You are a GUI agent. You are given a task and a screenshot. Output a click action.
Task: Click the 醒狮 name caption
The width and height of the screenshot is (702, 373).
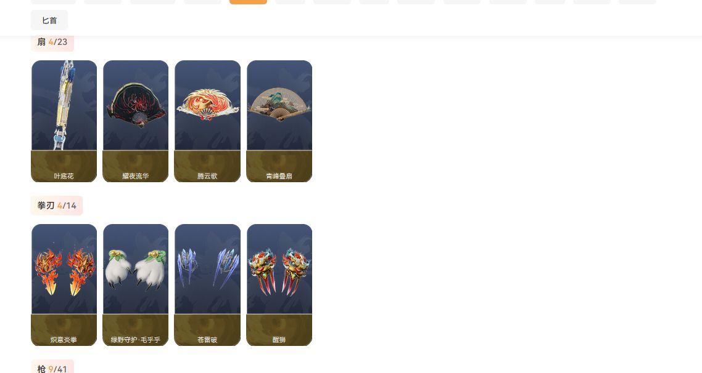[x=279, y=340]
